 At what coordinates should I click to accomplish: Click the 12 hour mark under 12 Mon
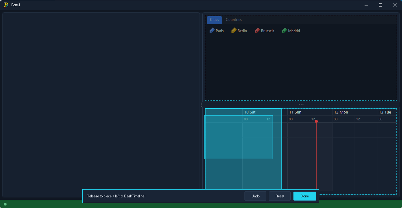[358, 119]
